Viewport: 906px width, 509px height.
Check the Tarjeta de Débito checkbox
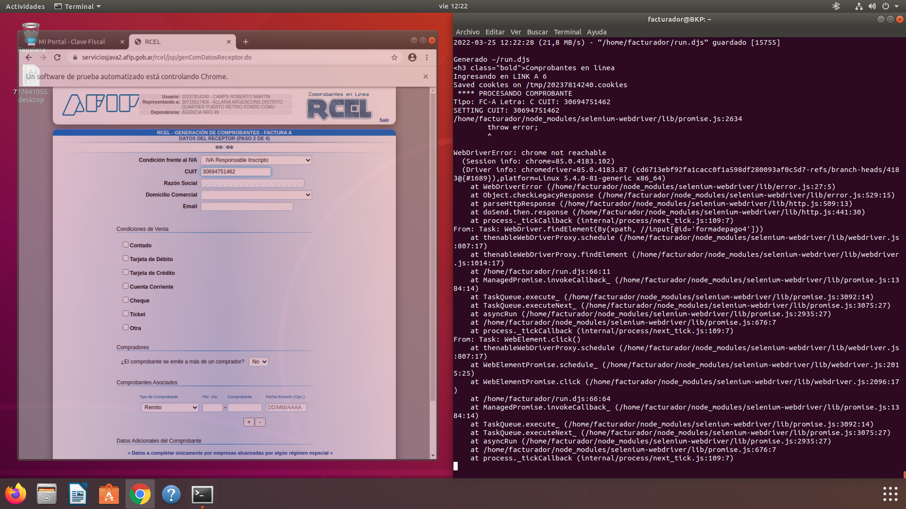coord(126,258)
